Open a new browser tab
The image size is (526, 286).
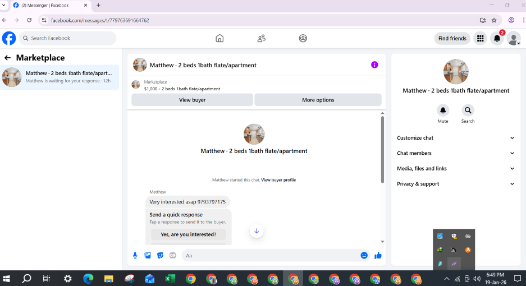(x=98, y=6)
